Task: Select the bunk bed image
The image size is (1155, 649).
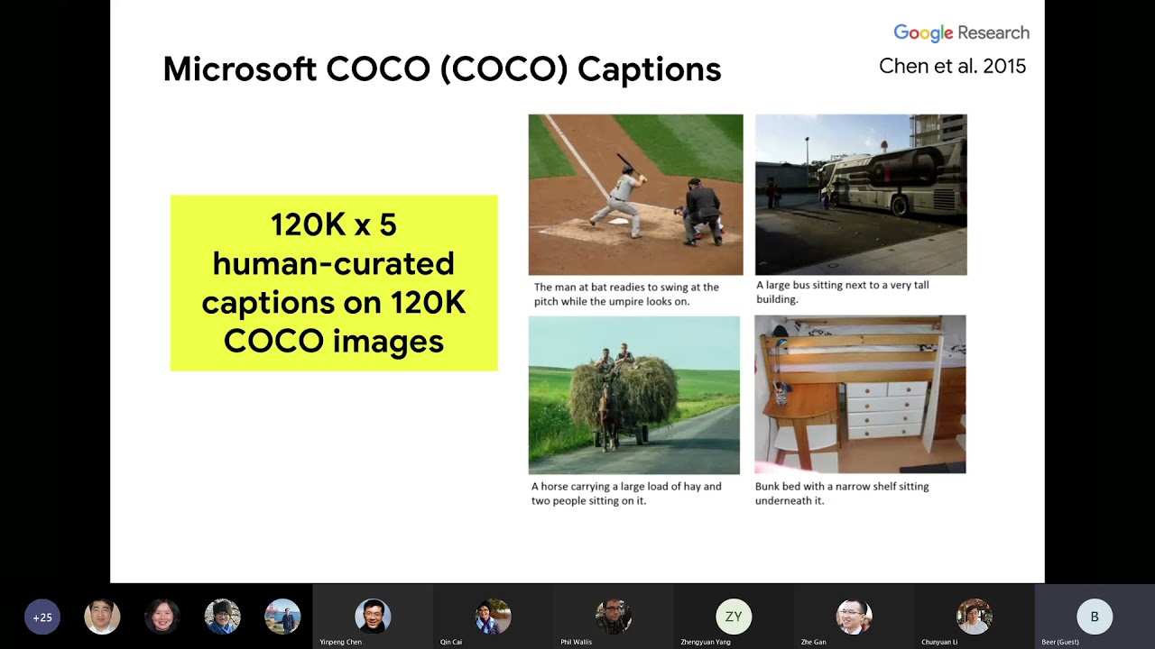Action: tap(860, 395)
